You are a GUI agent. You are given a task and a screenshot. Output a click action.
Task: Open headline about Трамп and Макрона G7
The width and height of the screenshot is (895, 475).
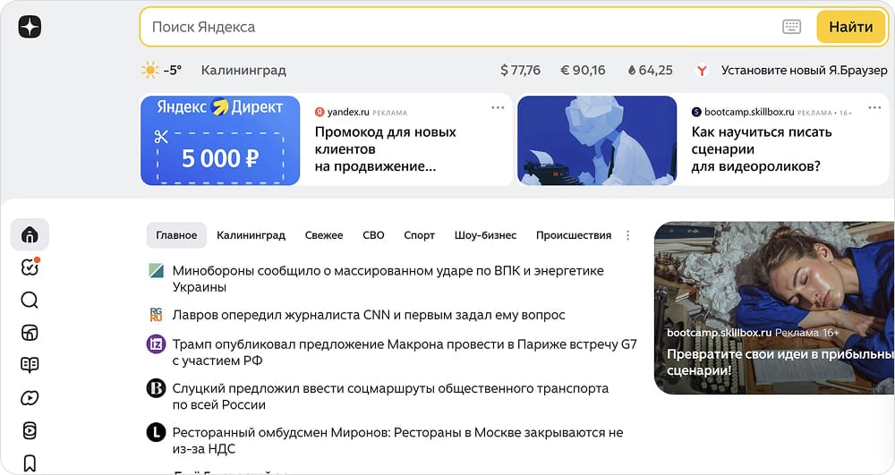405,352
